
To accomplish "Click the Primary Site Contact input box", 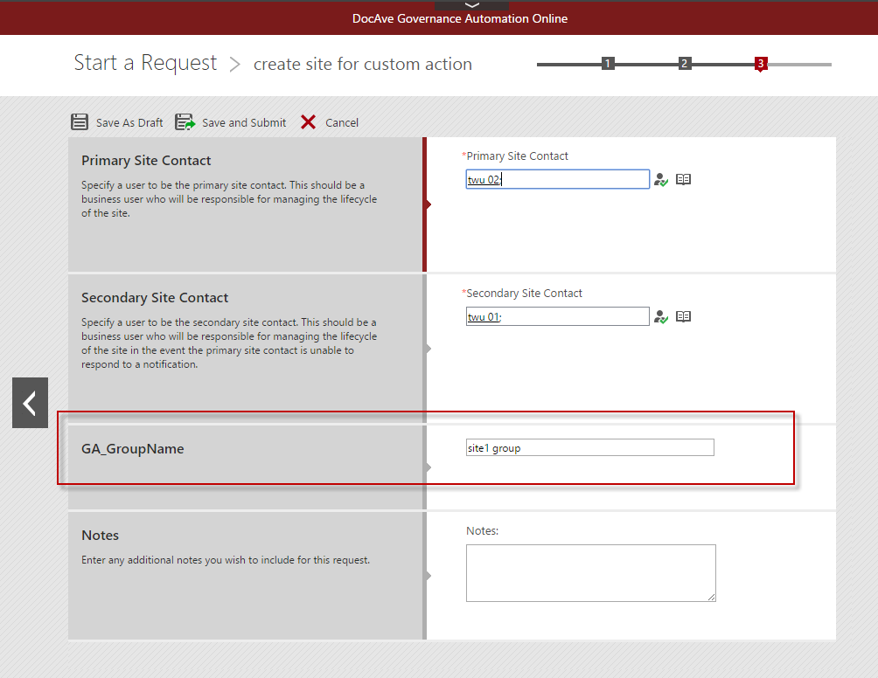I will click(x=557, y=178).
